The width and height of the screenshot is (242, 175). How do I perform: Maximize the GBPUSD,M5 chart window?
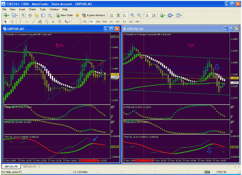click(x=112, y=29)
